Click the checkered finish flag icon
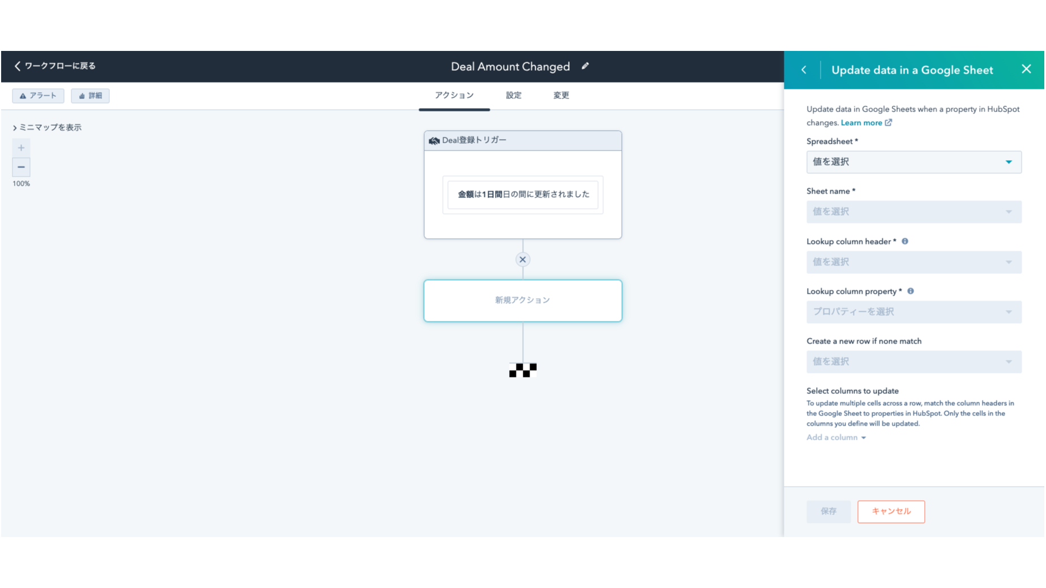Screen dimensions: 1046x588 (523, 370)
